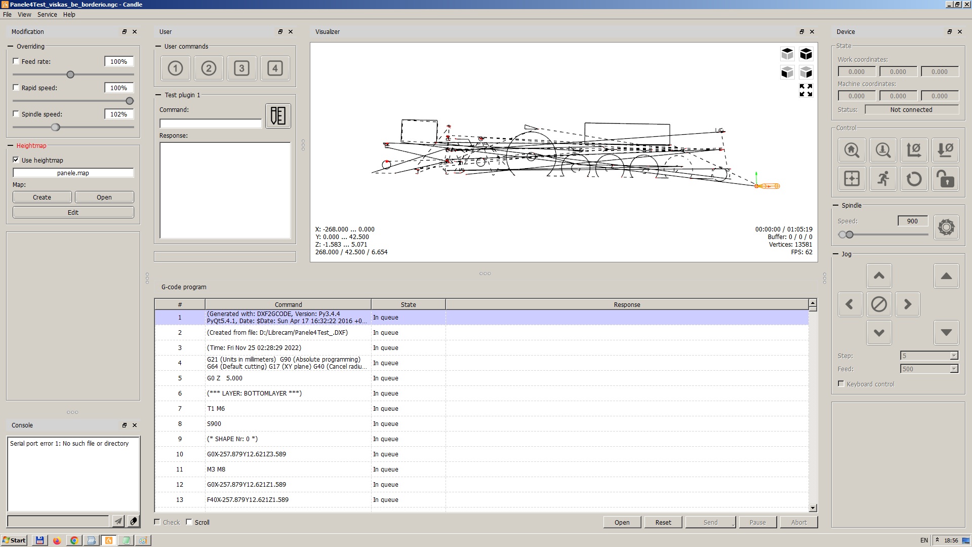
Task: Click the Safe position running-man icon
Action: [x=883, y=179]
